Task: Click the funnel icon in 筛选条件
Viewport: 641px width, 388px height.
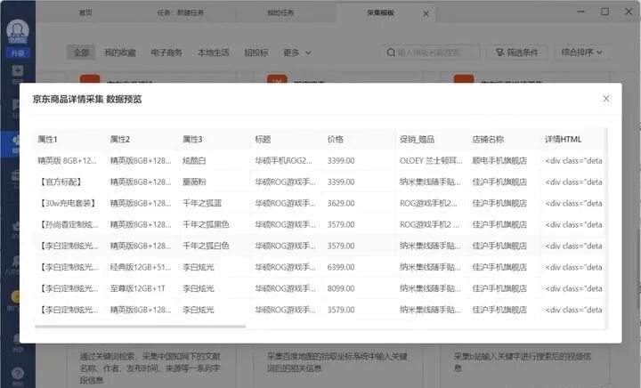Action: point(499,53)
